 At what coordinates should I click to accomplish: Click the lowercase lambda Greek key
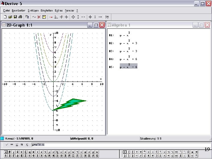point(45,152)
